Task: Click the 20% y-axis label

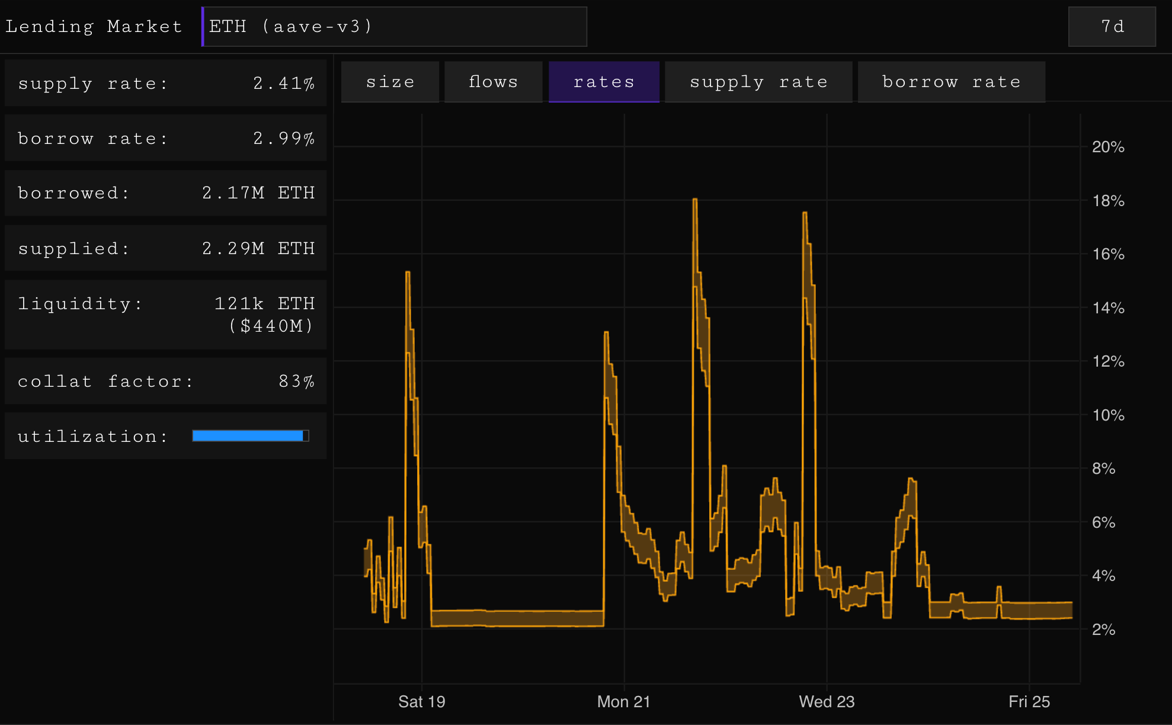Action: tap(1107, 147)
